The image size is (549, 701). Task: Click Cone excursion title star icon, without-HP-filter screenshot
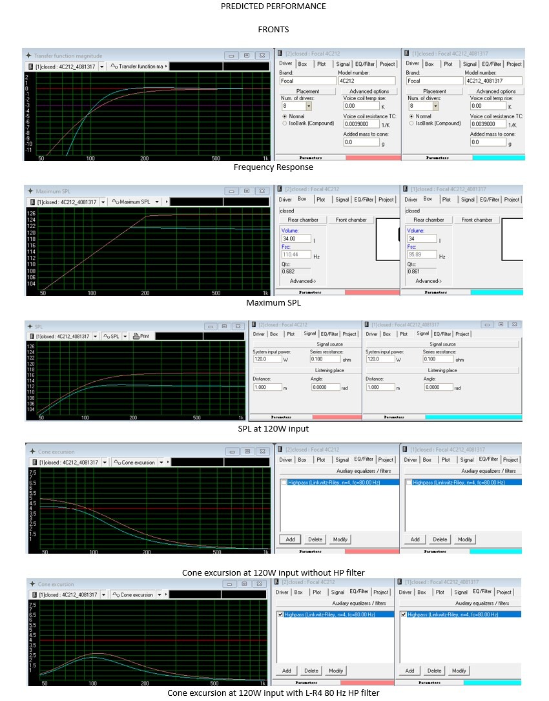pyautogui.click(x=33, y=452)
